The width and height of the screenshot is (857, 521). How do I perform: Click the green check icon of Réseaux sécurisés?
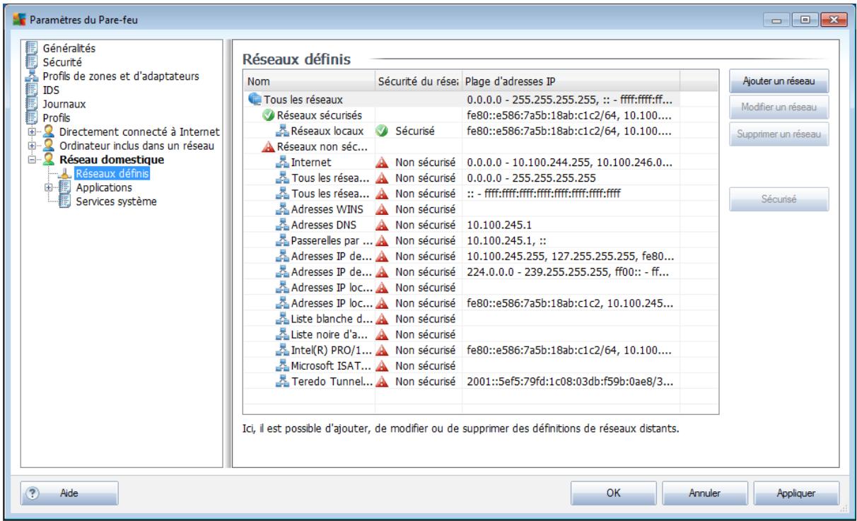click(269, 115)
